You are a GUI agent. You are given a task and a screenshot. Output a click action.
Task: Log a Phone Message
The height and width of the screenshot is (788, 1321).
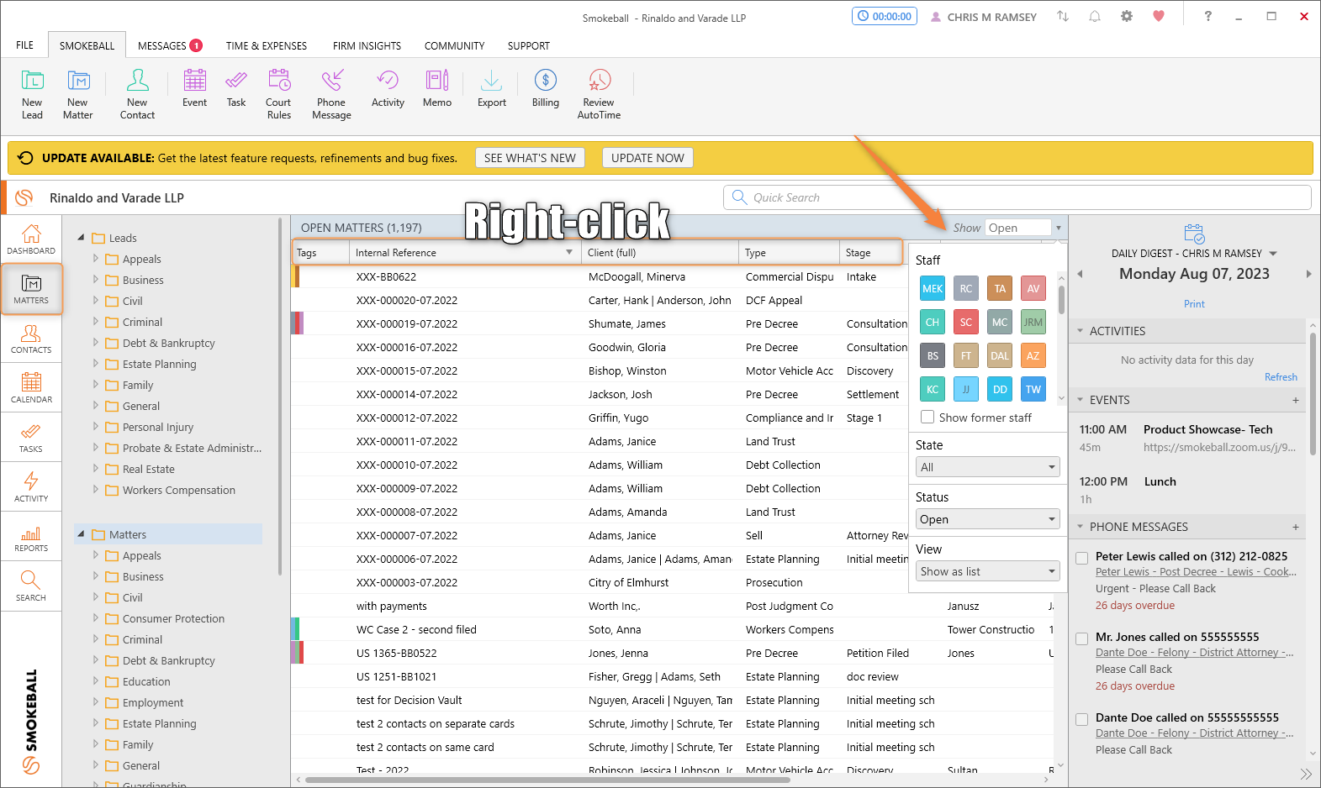331,94
